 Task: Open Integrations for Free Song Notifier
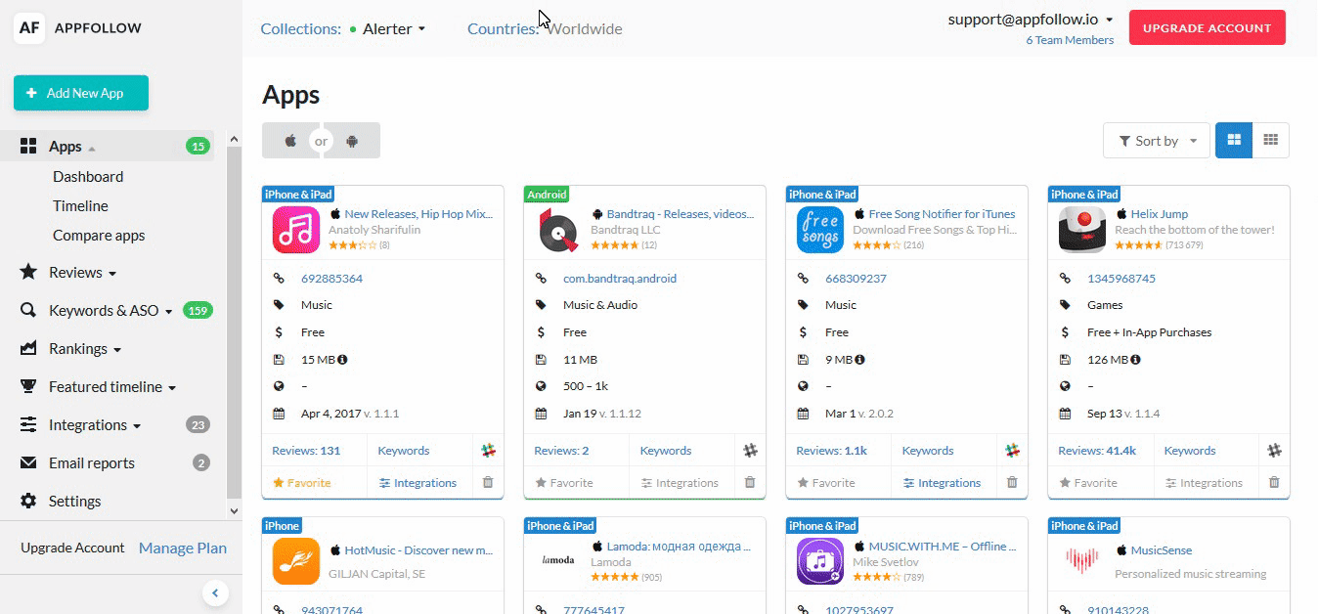pos(942,483)
